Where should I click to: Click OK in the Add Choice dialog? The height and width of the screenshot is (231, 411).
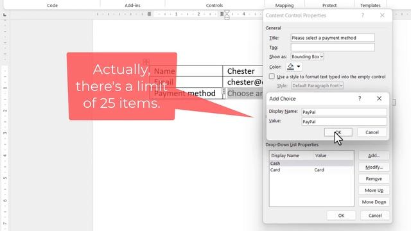click(338, 132)
